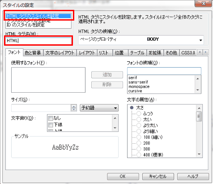Select the より細い weight radio button
This screenshot has height=184, width=213.
click(139, 131)
